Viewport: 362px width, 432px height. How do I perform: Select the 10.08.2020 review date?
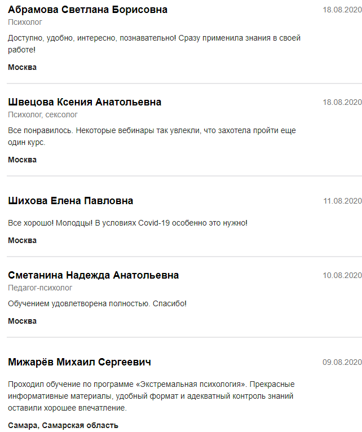tap(342, 275)
